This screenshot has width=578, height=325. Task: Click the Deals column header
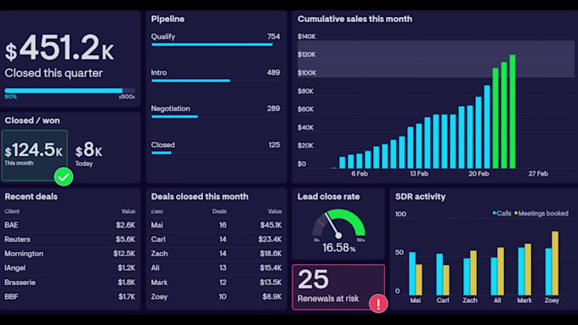pyautogui.click(x=219, y=211)
